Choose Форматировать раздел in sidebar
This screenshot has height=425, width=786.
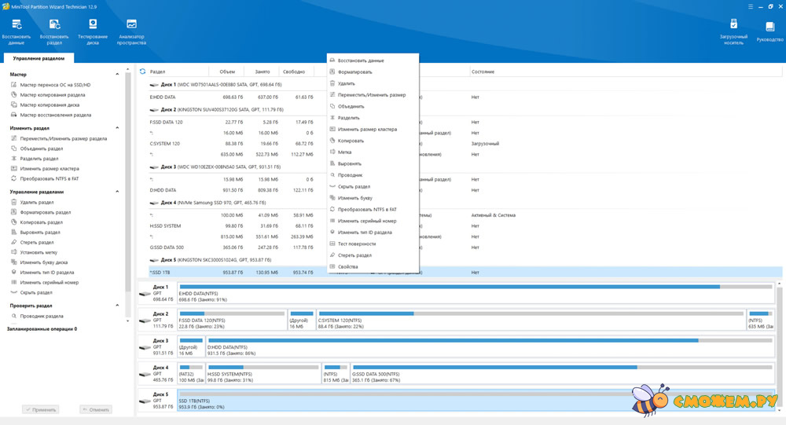point(45,212)
